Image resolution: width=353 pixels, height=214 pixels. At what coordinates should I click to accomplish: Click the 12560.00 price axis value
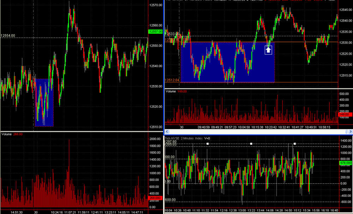(x=156, y=25)
